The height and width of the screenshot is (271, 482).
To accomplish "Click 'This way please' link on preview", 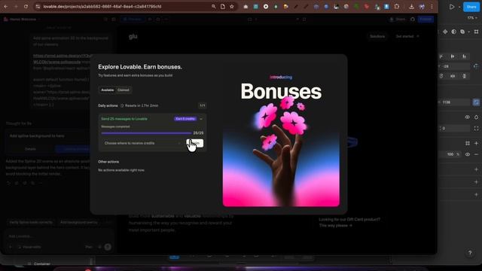I will click(335, 226).
